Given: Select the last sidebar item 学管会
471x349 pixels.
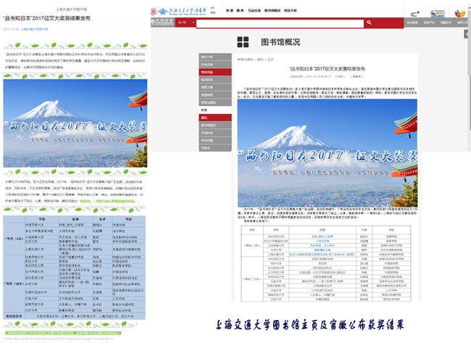Looking at the screenshot, I should click(215, 148).
